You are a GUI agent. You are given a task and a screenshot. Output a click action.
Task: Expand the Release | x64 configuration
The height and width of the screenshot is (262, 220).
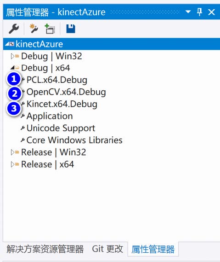pos(12,164)
